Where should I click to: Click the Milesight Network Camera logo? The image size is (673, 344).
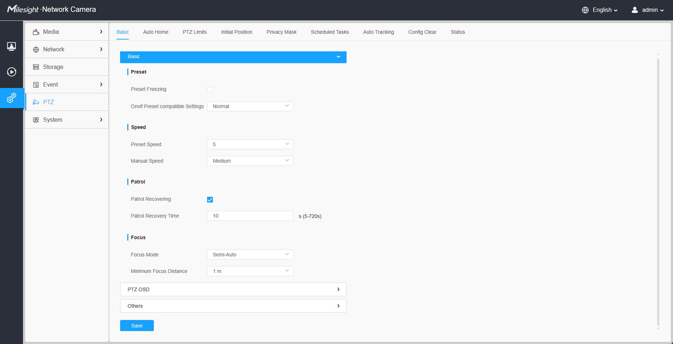[51, 9]
